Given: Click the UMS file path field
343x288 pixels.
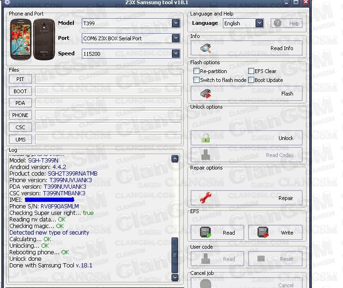Looking at the screenshot, I should click(x=108, y=140).
